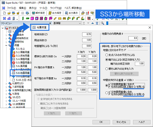Open the 基準階 floor dropdown
Screen dimensions: 153x127
point(67,23)
